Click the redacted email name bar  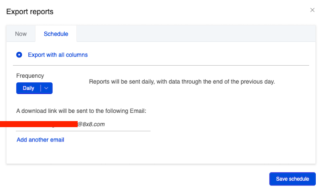[x=38, y=124]
